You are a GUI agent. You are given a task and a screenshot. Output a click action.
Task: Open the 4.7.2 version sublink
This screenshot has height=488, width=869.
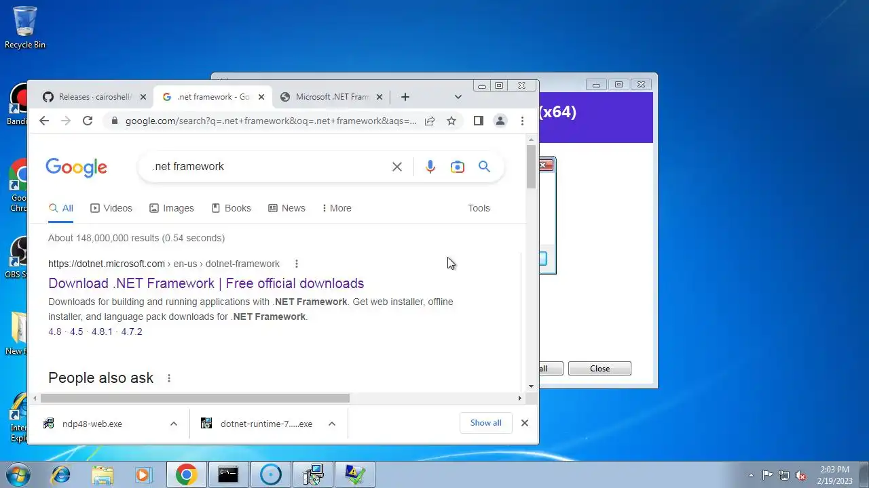132,331
